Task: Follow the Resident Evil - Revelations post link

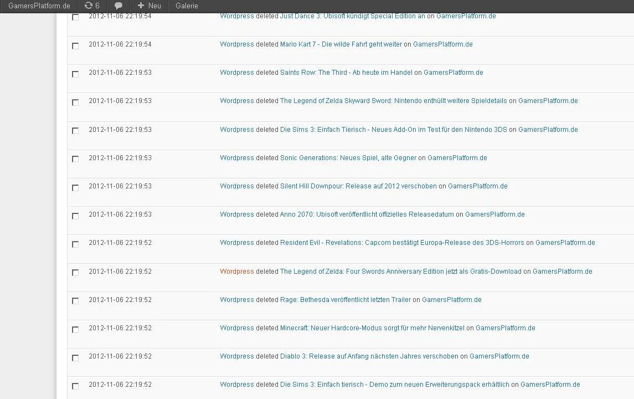Action: pyautogui.click(x=402, y=243)
